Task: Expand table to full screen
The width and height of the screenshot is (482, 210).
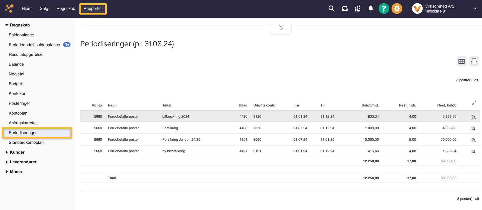Action: [474, 103]
